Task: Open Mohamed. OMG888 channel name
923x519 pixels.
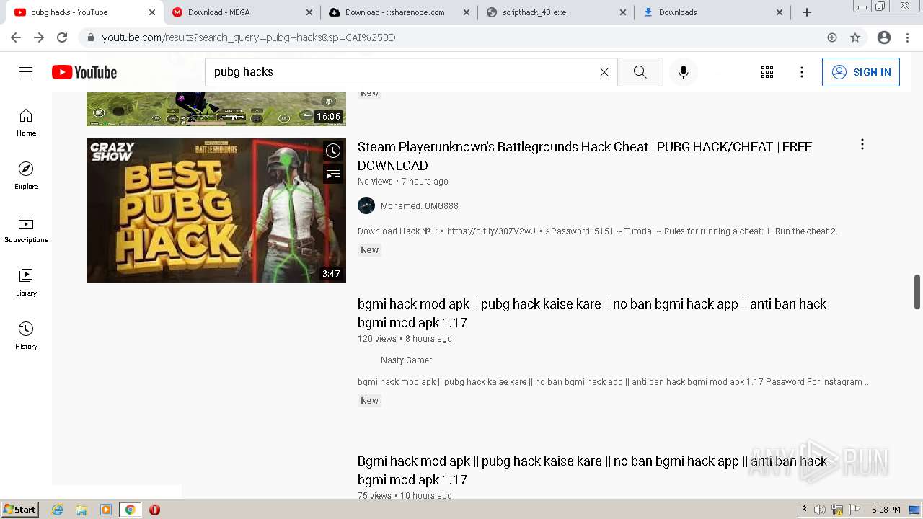Action: (x=420, y=206)
